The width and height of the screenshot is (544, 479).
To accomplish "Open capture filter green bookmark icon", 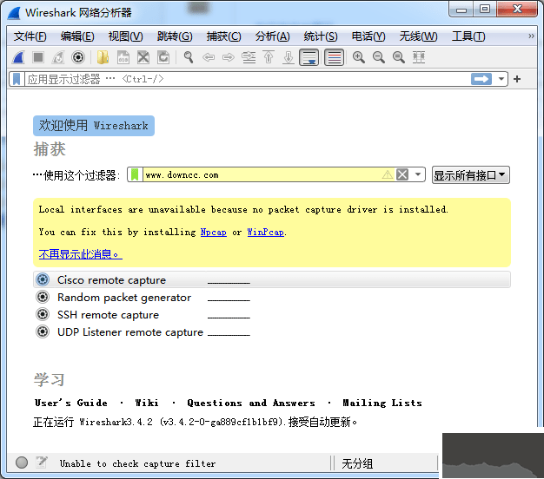I will (x=135, y=174).
